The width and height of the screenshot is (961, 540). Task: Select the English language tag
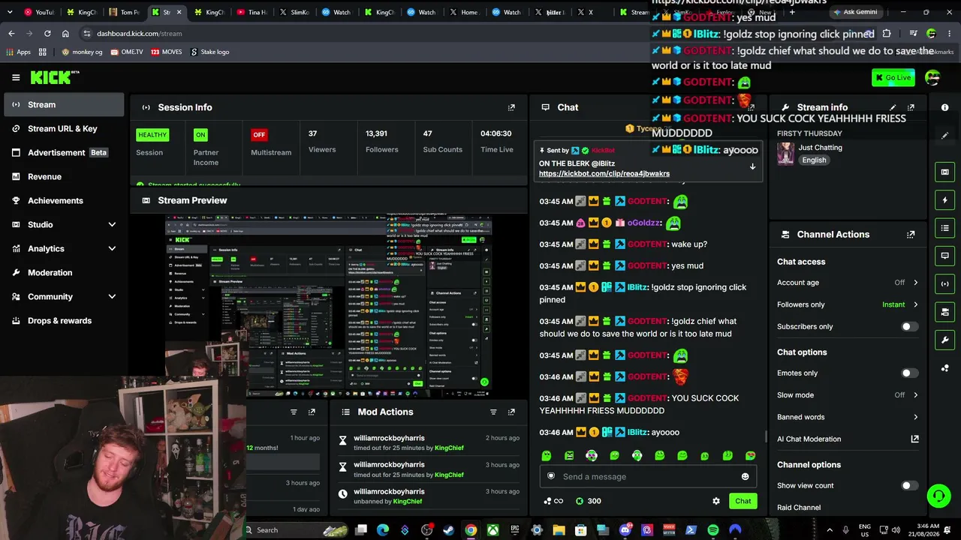pos(814,160)
